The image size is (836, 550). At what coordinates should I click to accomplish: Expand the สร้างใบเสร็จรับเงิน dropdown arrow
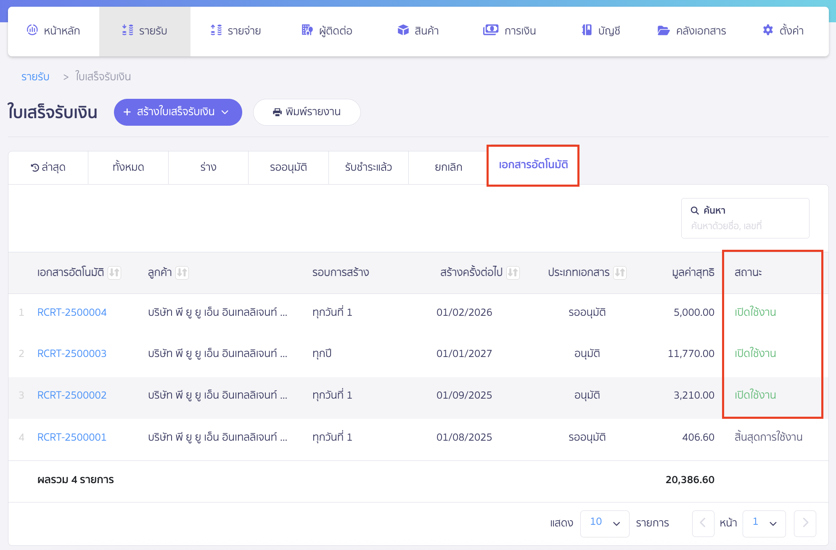(x=226, y=112)
